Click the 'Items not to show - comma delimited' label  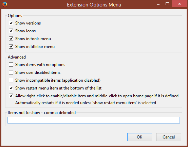click(x=42, y=113)
